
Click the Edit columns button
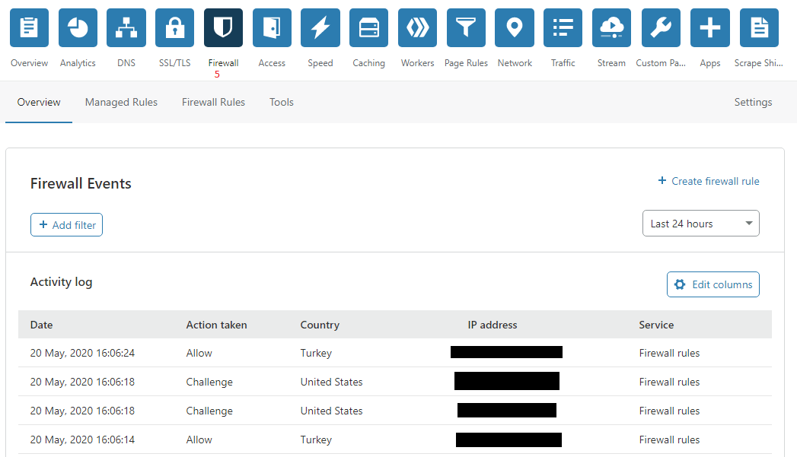713,284
